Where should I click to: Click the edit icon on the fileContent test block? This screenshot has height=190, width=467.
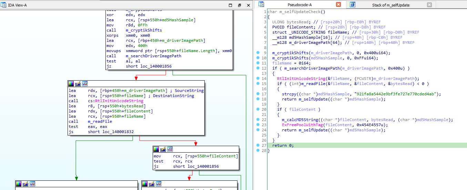[163, 149]
